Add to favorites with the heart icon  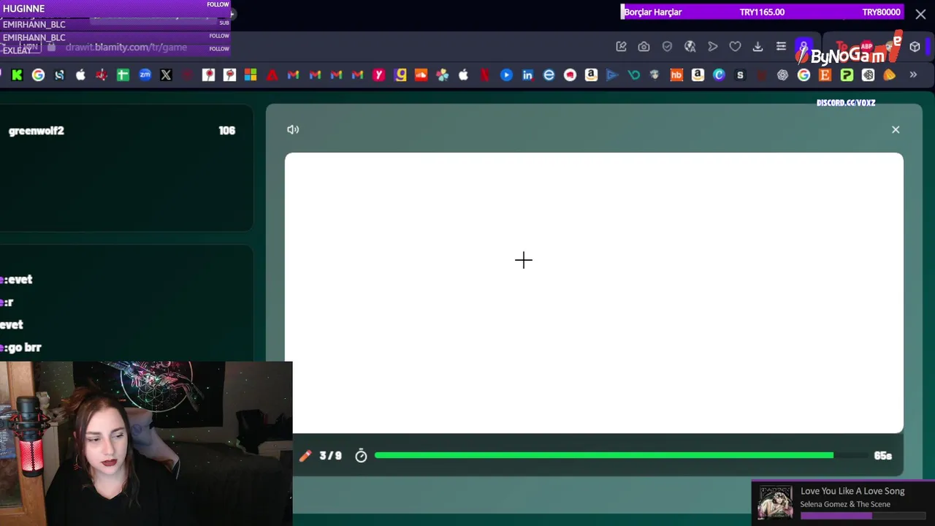coord(736,47)
